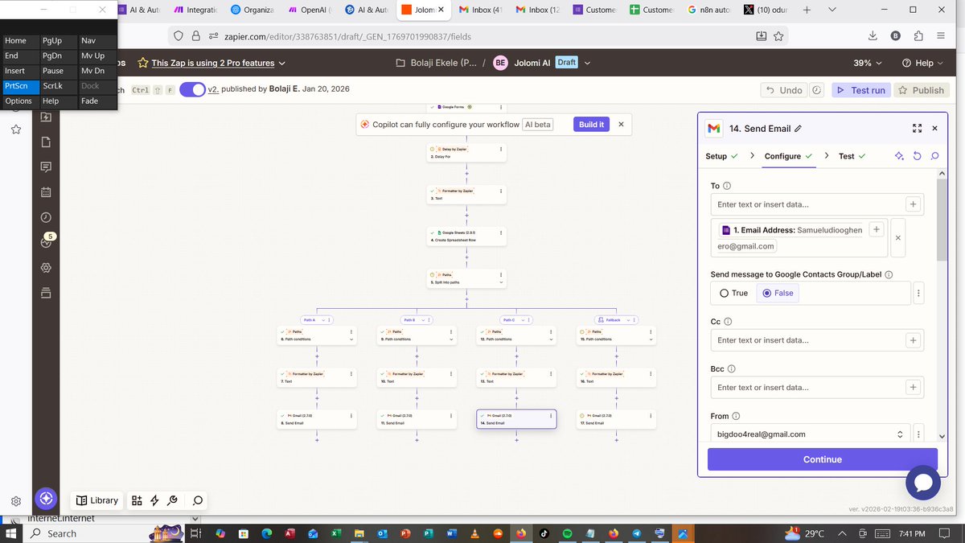The height and width of the screenshot is (543, 965).
Task: Switch to the Configure tab
Action: (788, 156)
